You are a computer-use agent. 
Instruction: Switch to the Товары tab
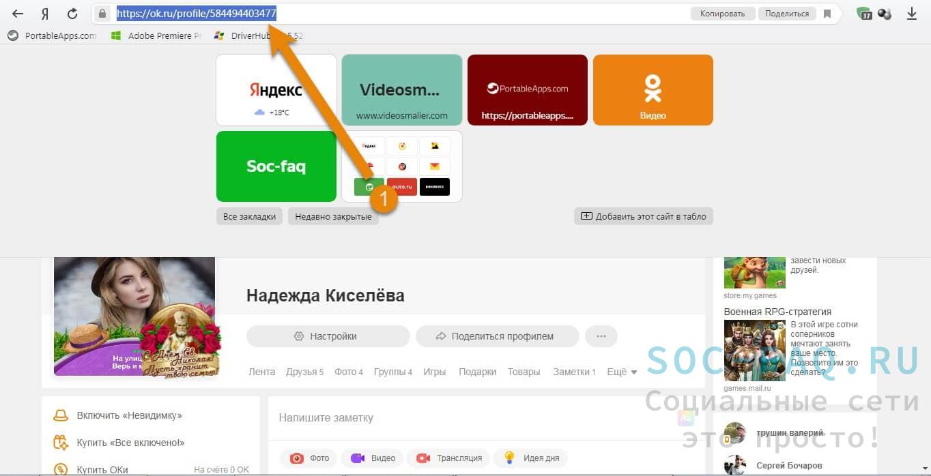pos(524,372)
